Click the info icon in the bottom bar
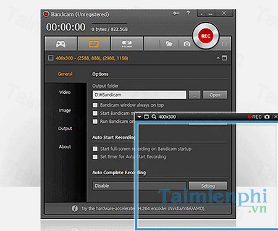Image resolution: width=278 pixels, height=231 pixels. (x=75, y=209)
